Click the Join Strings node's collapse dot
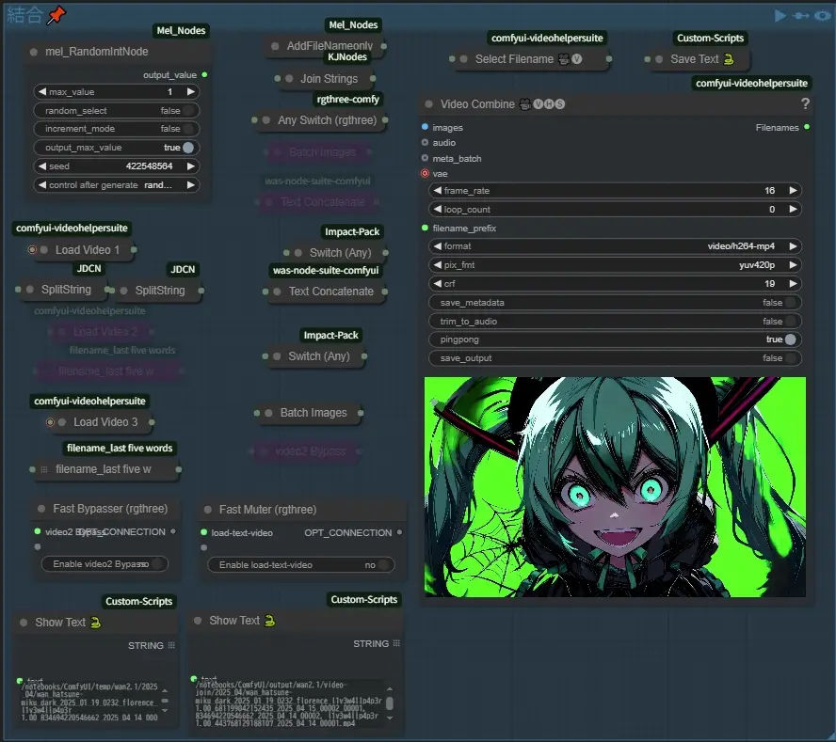The image size is (836, 742). coord(289,78)
